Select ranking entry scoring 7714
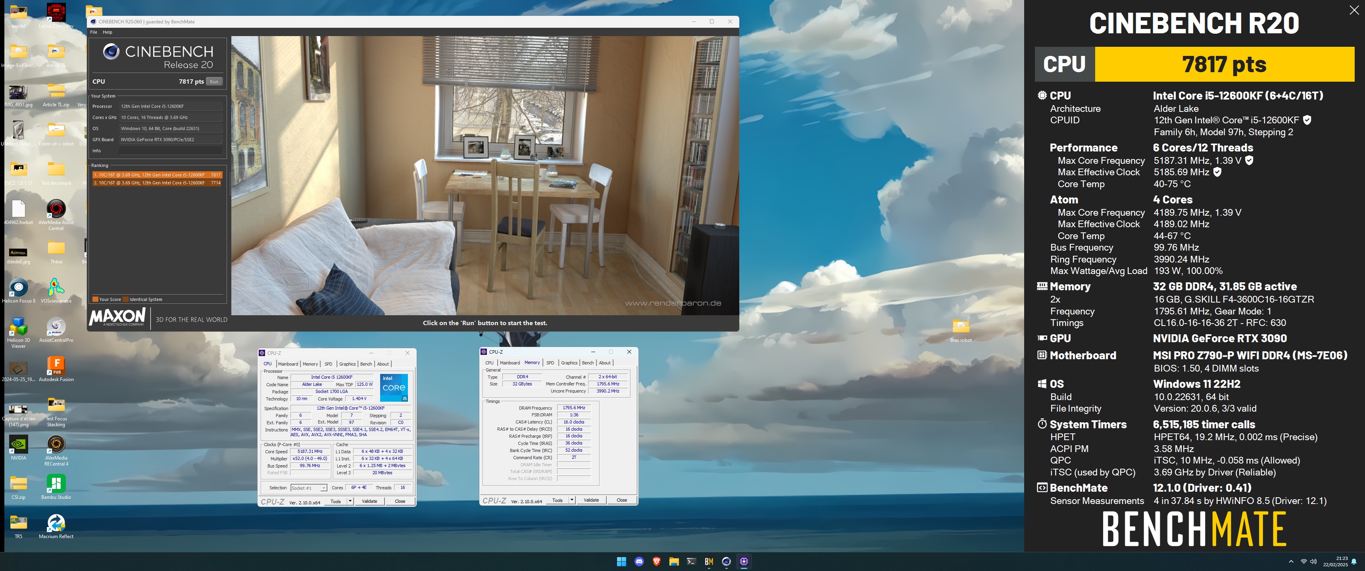1365x571 pixels. pyautogui.click(x=157, y=183)
